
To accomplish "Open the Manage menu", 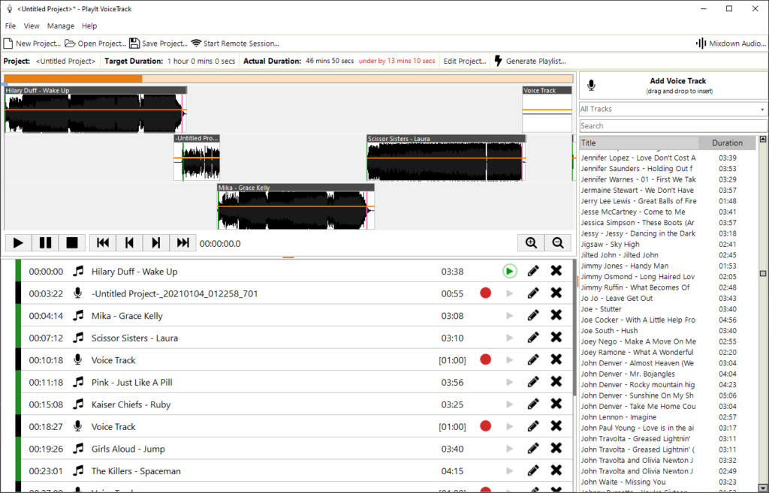I will click(x=61, y=26).
